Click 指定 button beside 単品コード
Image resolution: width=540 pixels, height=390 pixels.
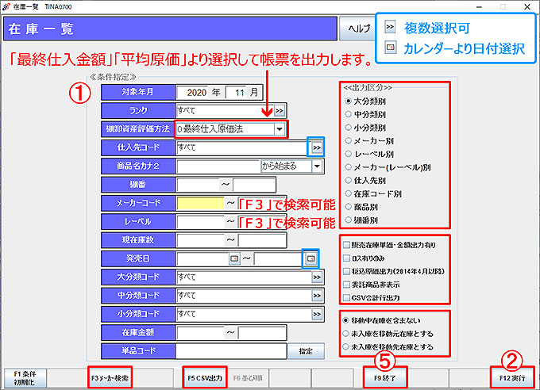click(306, 351)
